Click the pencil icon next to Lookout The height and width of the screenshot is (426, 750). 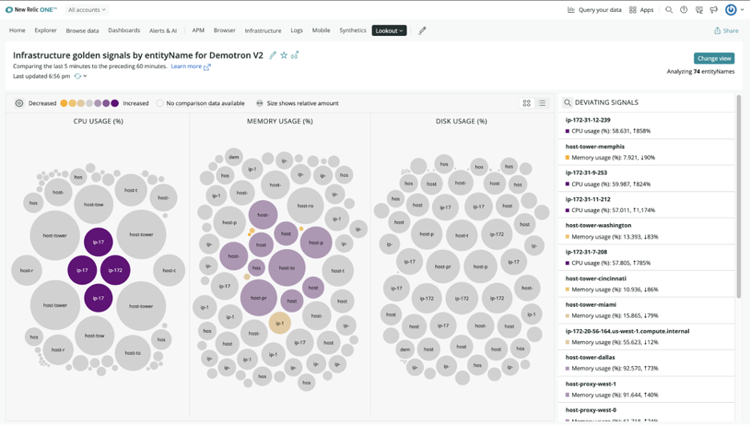coord(422,30)
